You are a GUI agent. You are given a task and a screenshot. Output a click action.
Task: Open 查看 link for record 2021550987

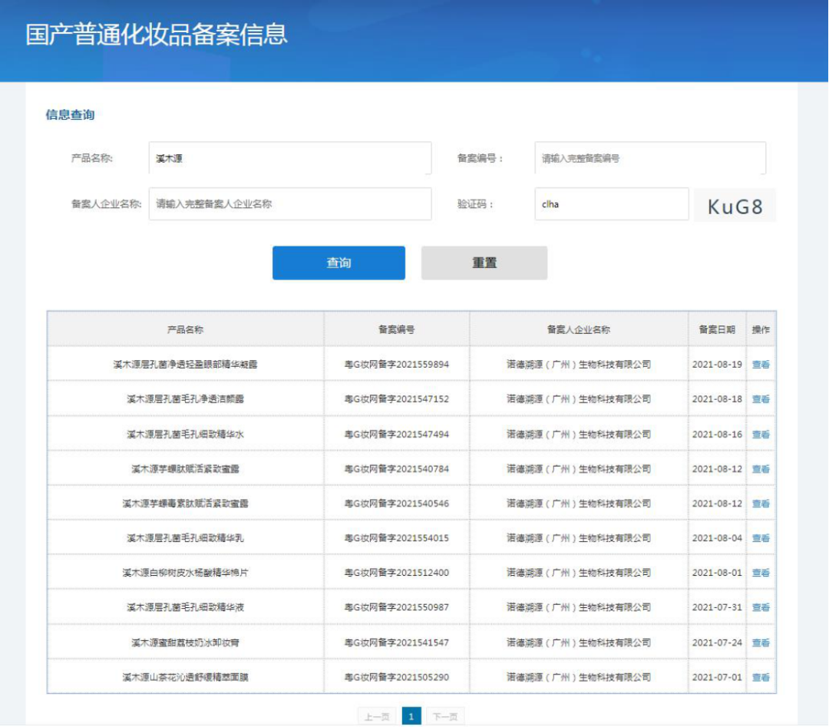[x=761, y=607]
